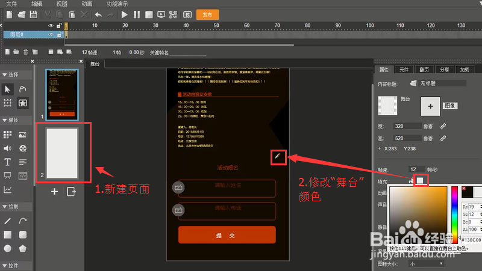Screen dimensions: 482x271
Task: Paste with the clipboard toolbar icon
Action: [72, 14]
